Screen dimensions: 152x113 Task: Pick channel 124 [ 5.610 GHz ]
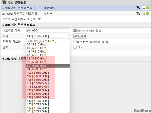click(x=48, y=94)
